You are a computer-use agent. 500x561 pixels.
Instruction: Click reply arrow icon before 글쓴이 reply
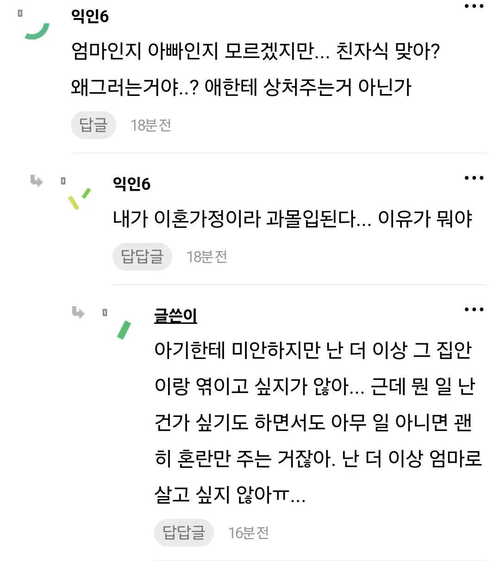(78, 313)
